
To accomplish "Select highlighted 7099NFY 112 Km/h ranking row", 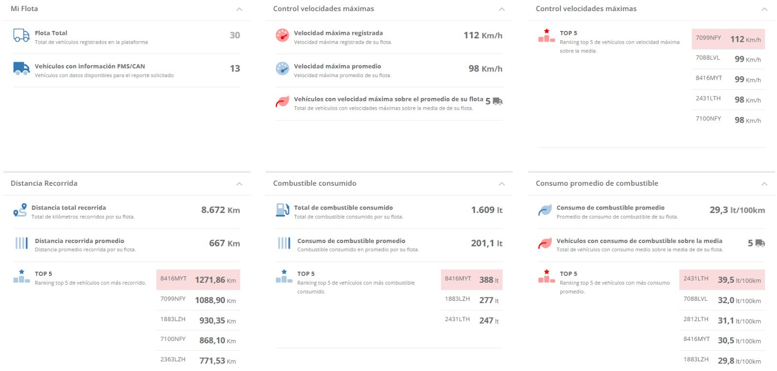I will click(x=728, y=39).
